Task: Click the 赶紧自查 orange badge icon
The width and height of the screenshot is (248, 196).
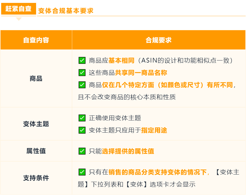Action: (18, 8)
